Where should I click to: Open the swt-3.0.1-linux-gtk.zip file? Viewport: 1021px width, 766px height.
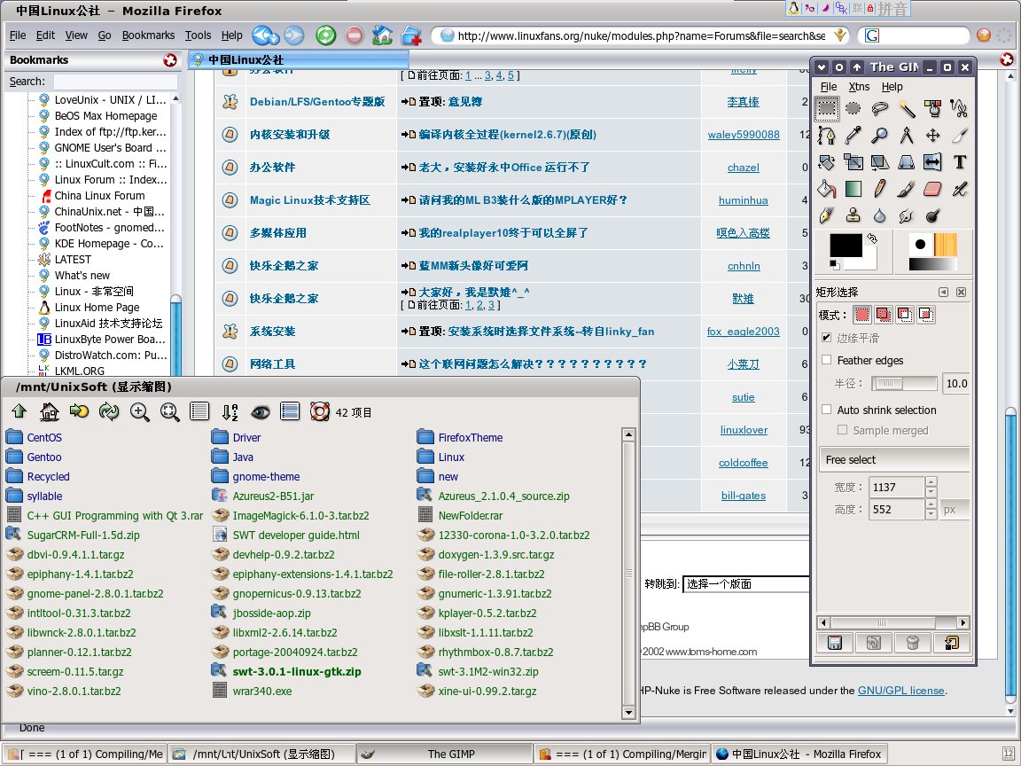coord(296,671)
